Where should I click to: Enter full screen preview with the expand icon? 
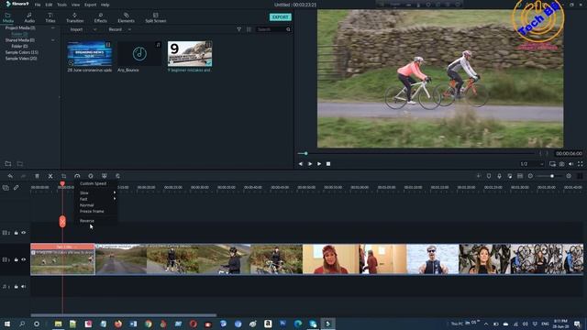(581, 164)
